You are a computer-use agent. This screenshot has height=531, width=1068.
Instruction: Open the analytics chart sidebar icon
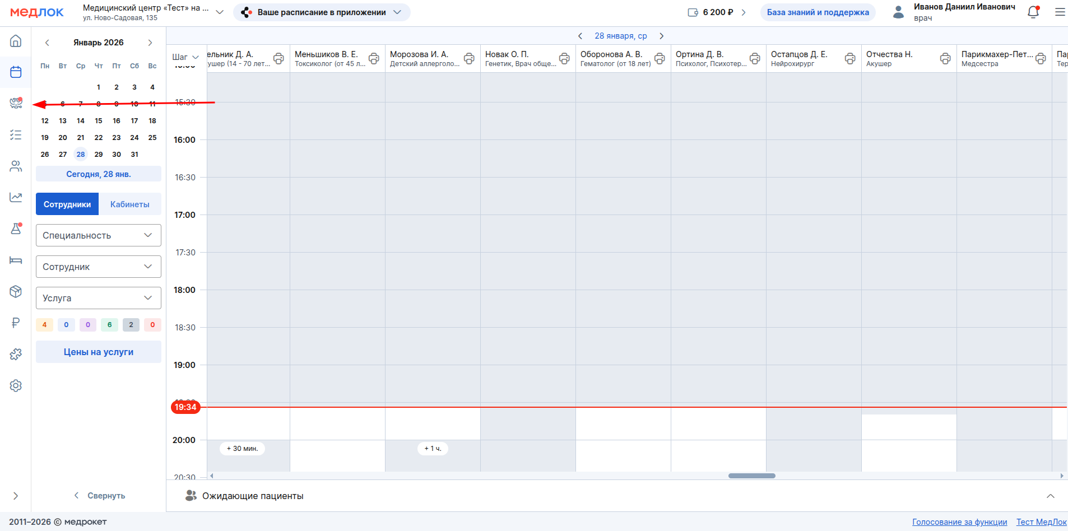[16, 197]
